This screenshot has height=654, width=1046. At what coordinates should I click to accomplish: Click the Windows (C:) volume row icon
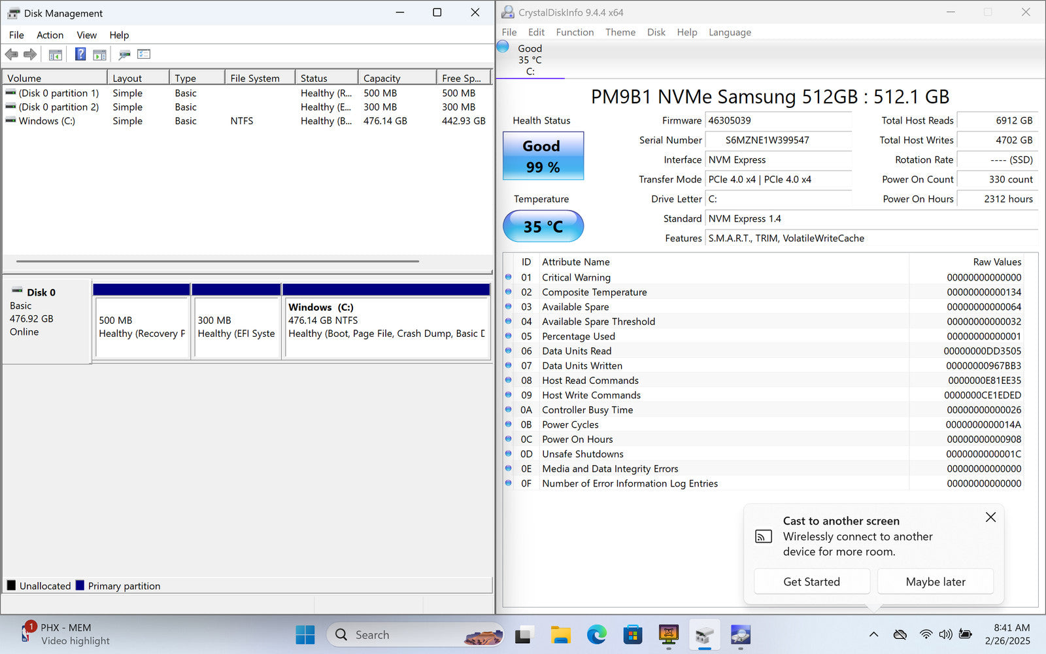10,120
